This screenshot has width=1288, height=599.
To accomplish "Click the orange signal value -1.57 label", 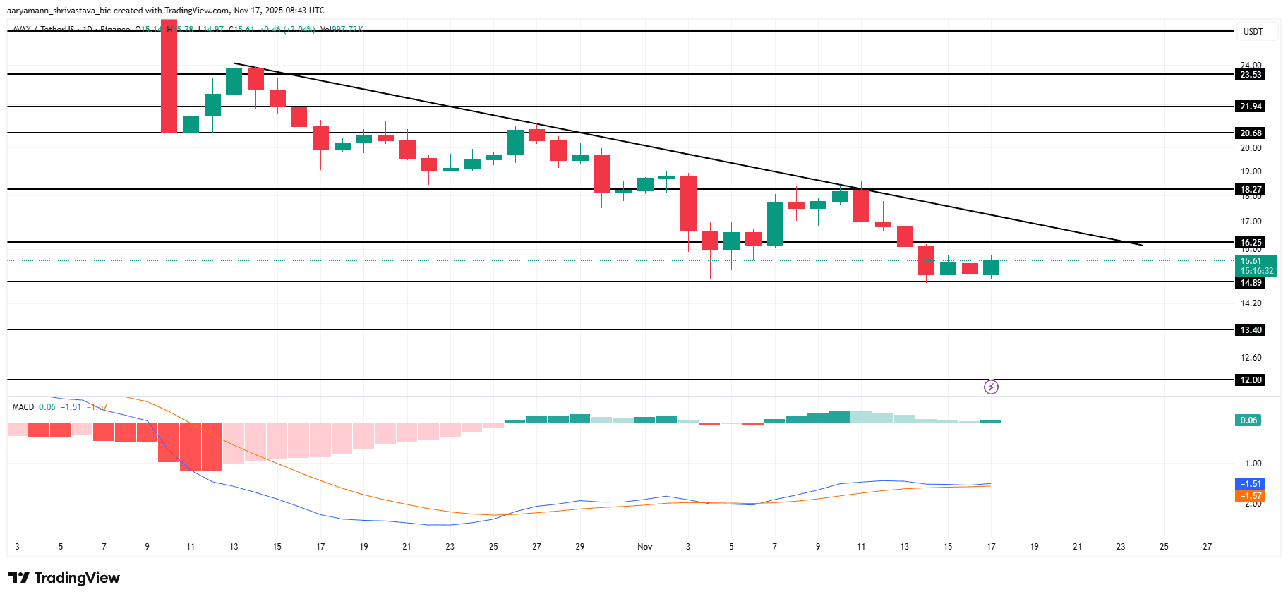I will [1250, 496].
